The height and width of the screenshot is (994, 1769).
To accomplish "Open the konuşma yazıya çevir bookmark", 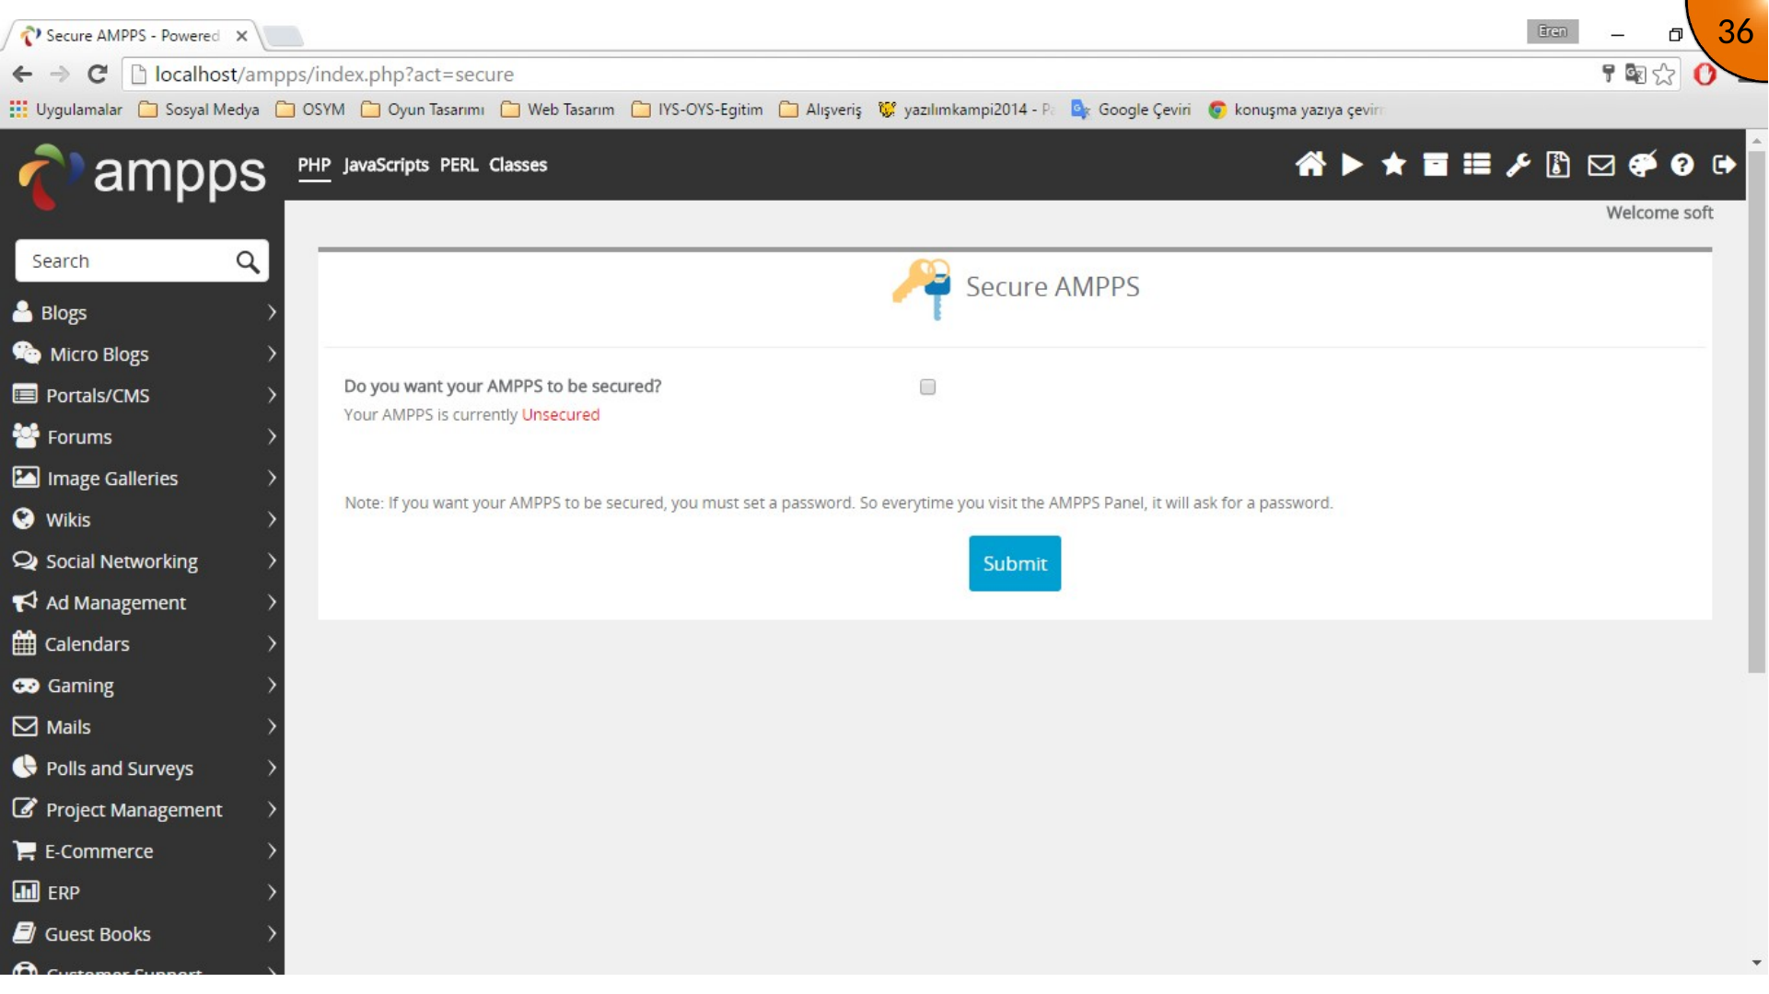I will click(1297, 110).
